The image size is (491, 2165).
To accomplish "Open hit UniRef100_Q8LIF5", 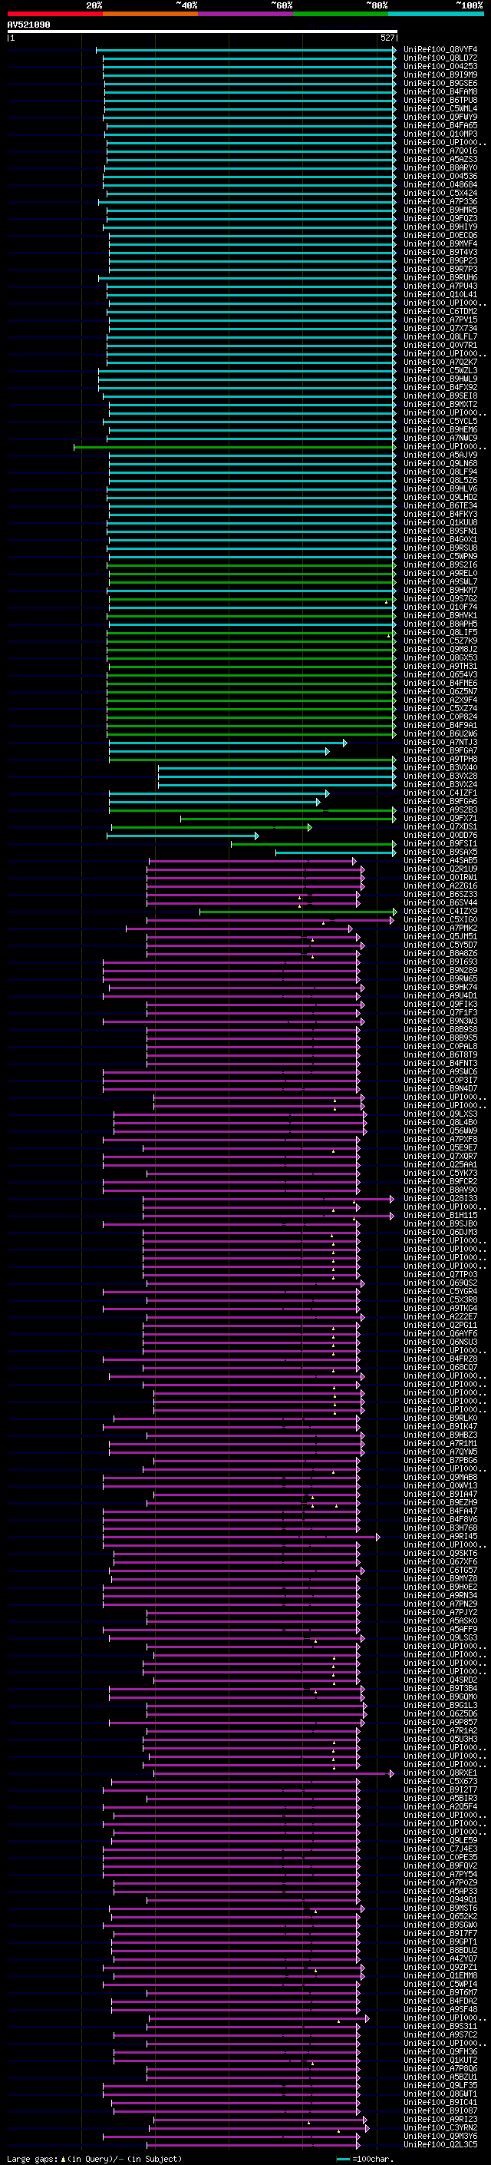I will (x=440, y=632).
